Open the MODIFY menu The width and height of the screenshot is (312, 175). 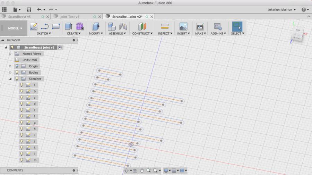(x=96, y=33)
